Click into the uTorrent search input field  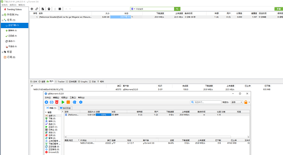tap(155, 9)
